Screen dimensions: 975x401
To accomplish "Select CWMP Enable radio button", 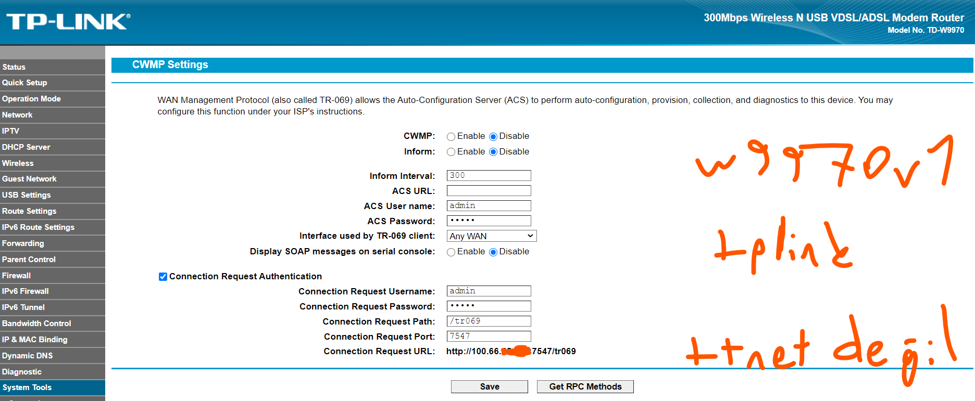I will (451, 137).
